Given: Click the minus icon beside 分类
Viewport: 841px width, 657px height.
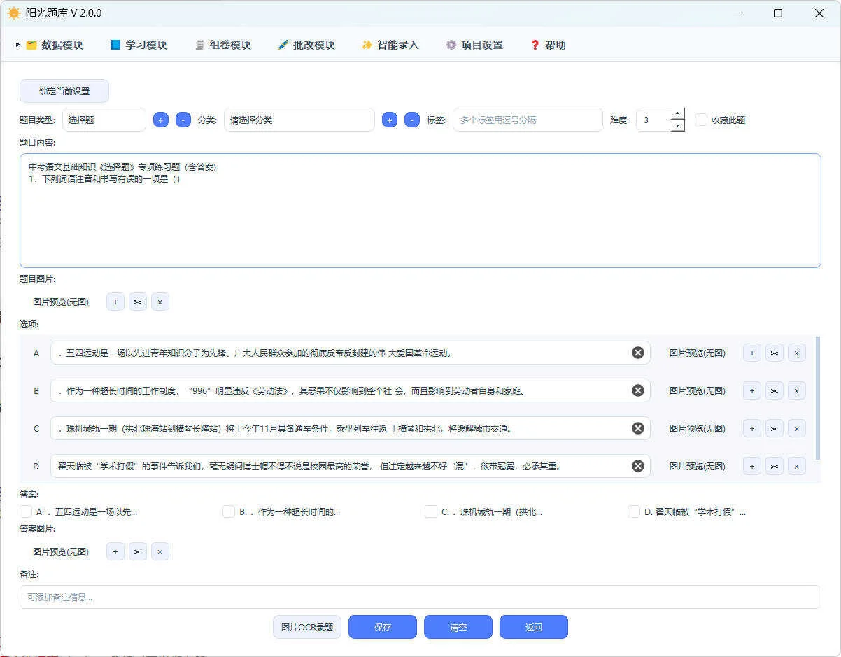Looking at the screenshot, I should pyautogui.click(x=412, y=120).
